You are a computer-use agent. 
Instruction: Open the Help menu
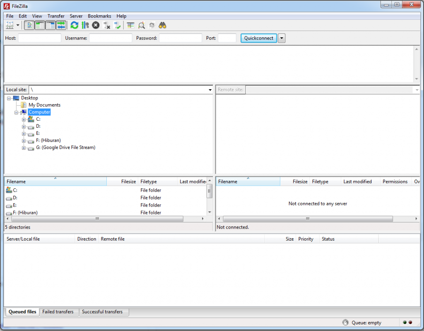pos(121,16)
